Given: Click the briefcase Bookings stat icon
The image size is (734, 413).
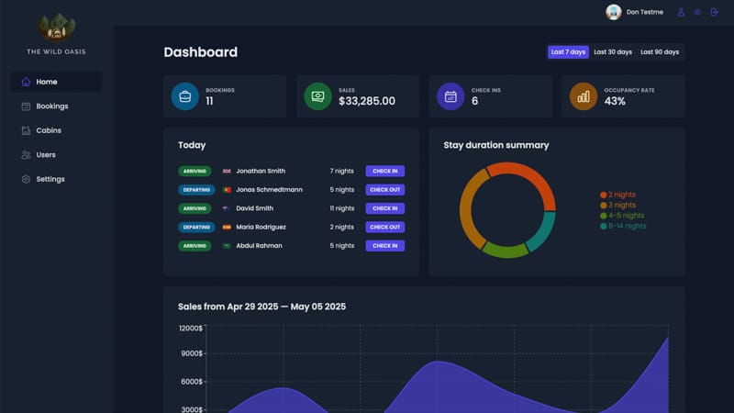Looking at the screenshot, I should coord(184,96).
